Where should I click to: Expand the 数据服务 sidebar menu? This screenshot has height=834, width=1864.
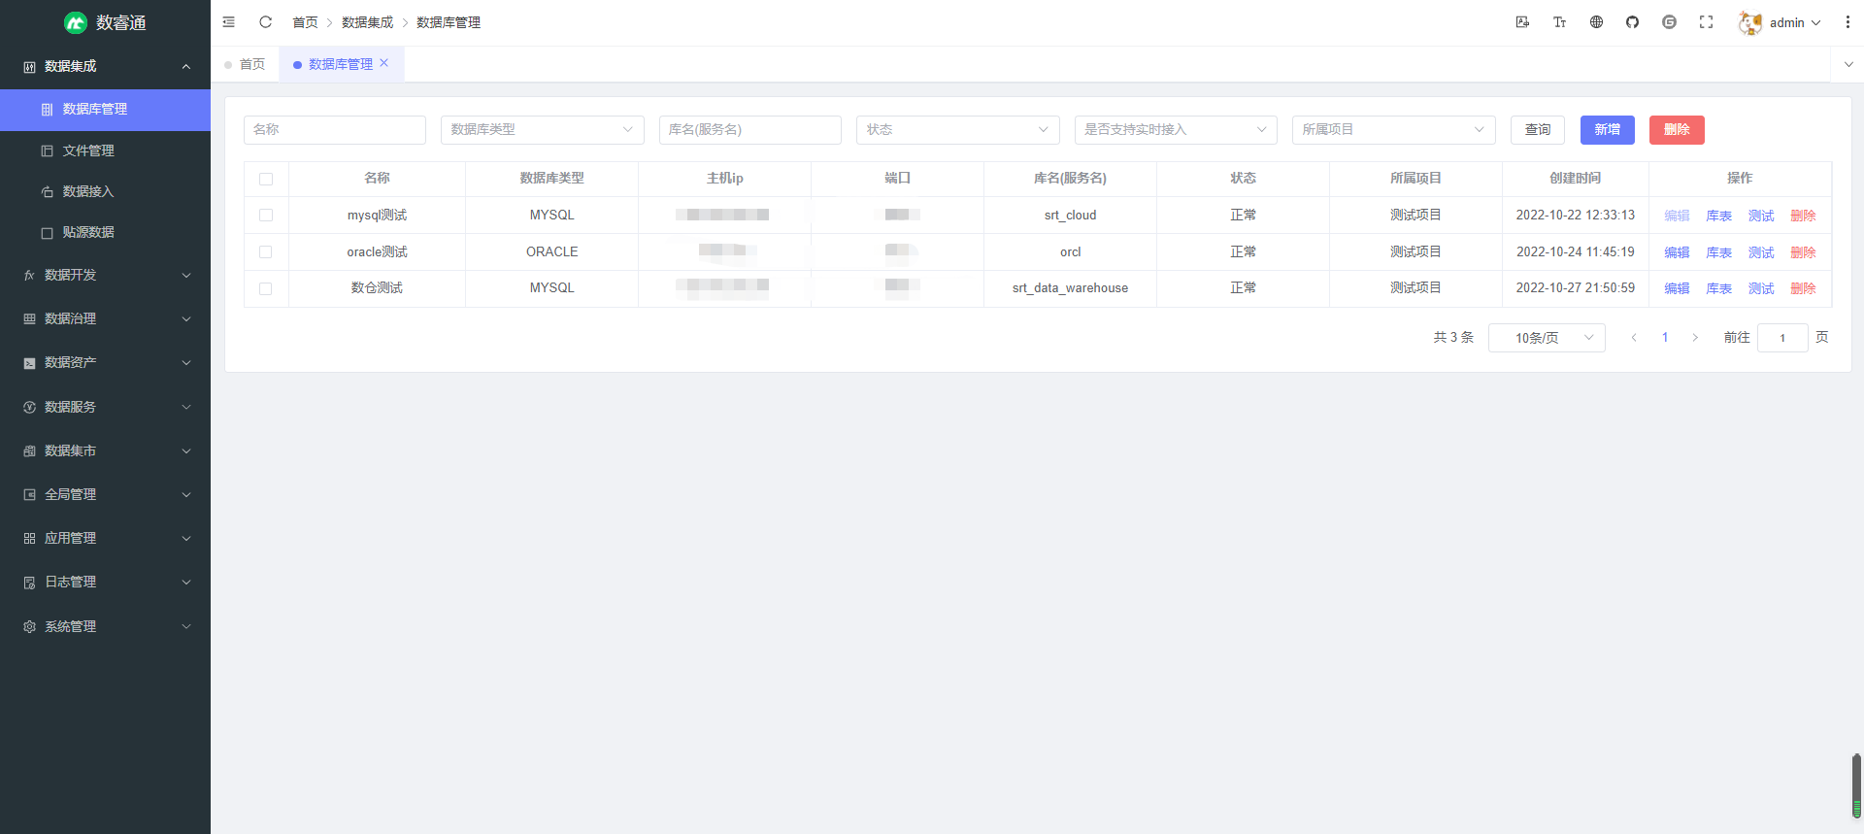point(105,407)
